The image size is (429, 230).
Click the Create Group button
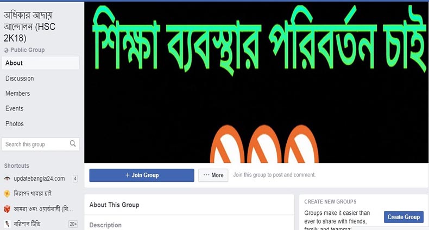403,217
